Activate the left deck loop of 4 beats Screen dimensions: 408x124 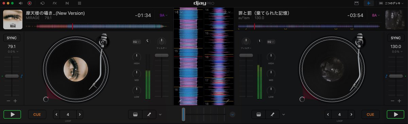pyautogui.click(x=68, y=114)
